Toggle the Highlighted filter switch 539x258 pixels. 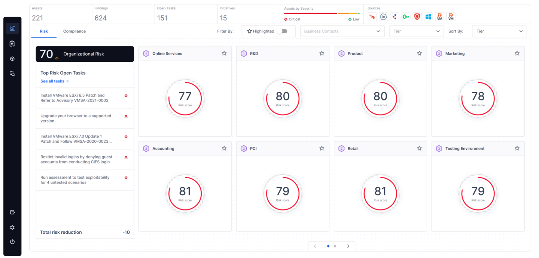282,31
